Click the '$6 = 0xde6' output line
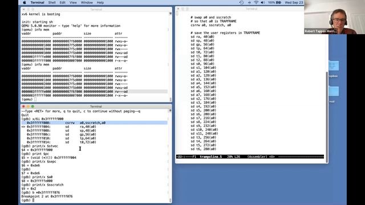The height and width of the screenshot is (205, 365). point(31,165)
